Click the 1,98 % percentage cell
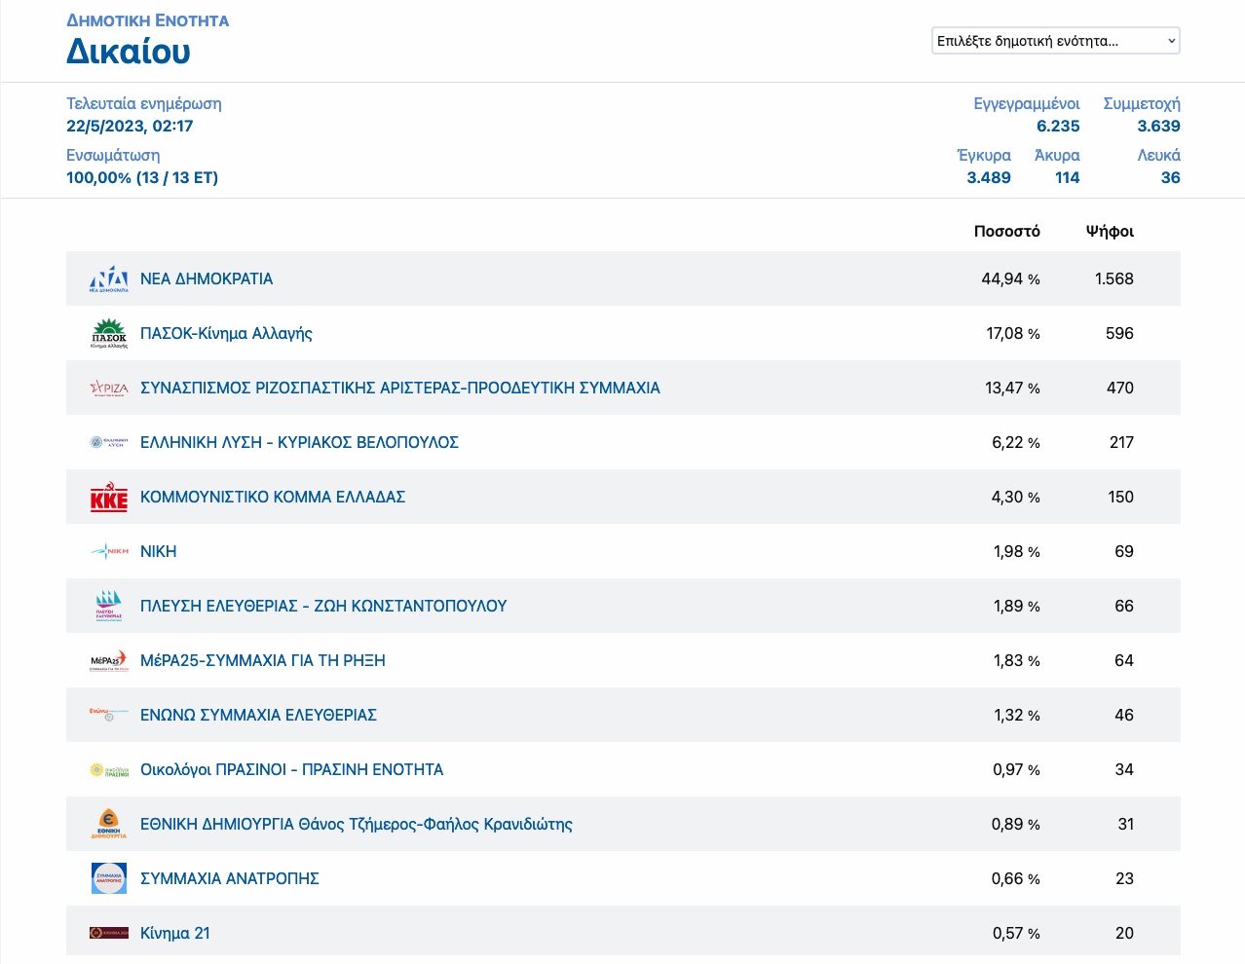This screenshot has width=1245, height=964. coord(1017,551)
